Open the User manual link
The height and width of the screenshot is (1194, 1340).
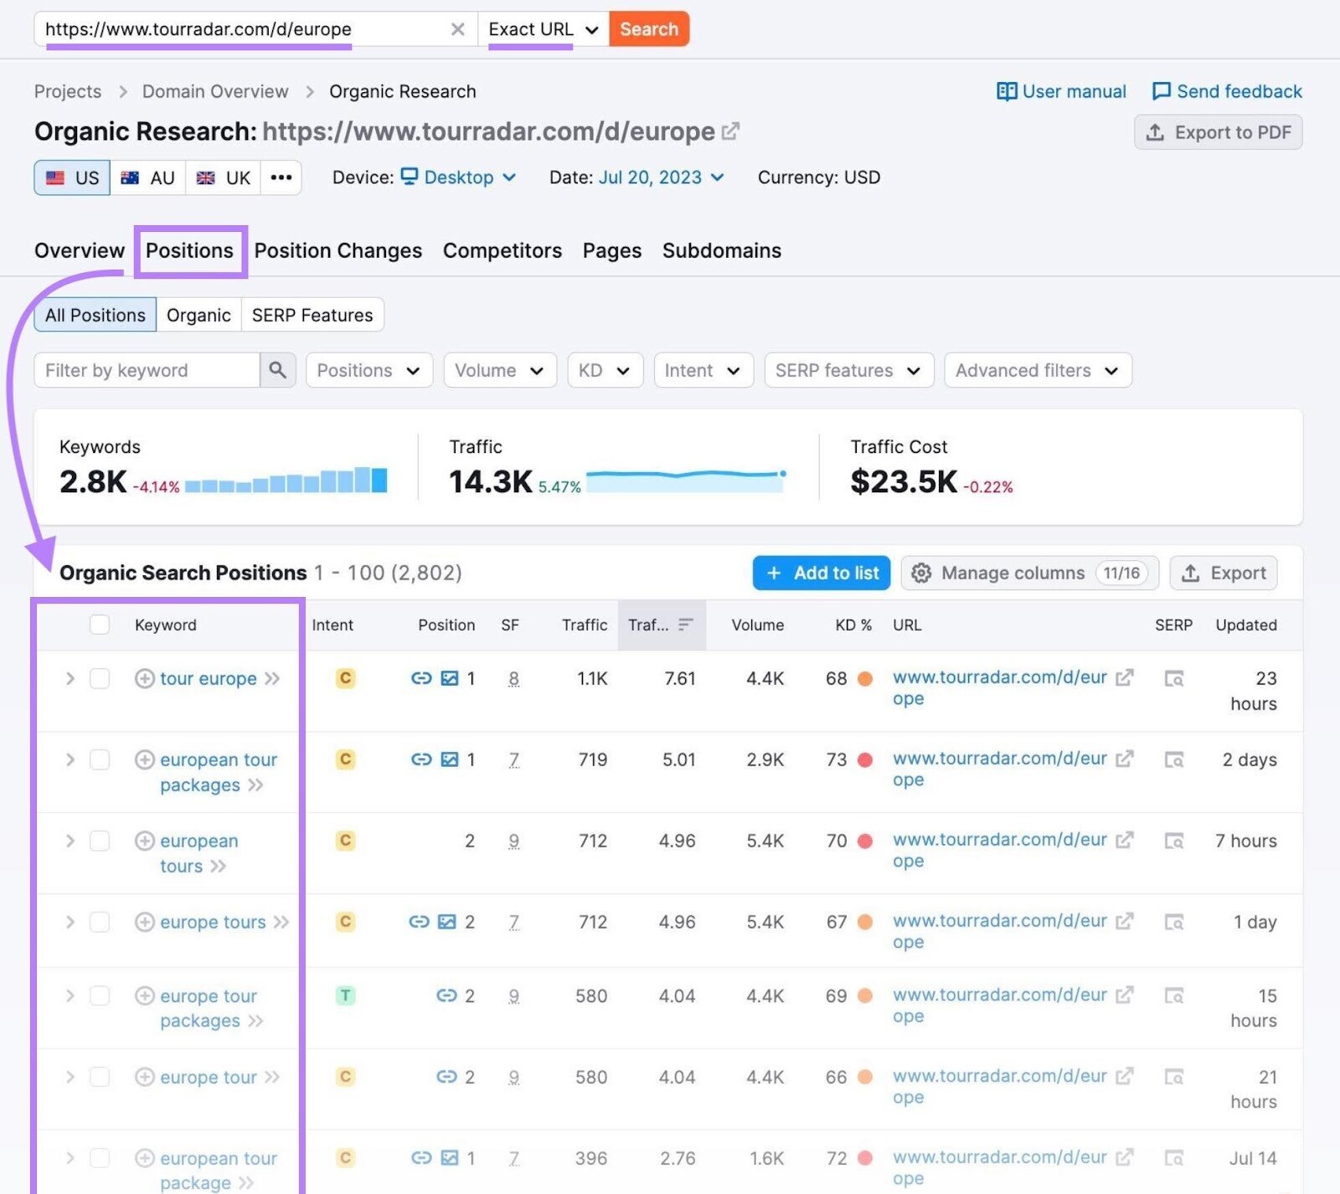pyautogui.click(x=1062, y=91)
